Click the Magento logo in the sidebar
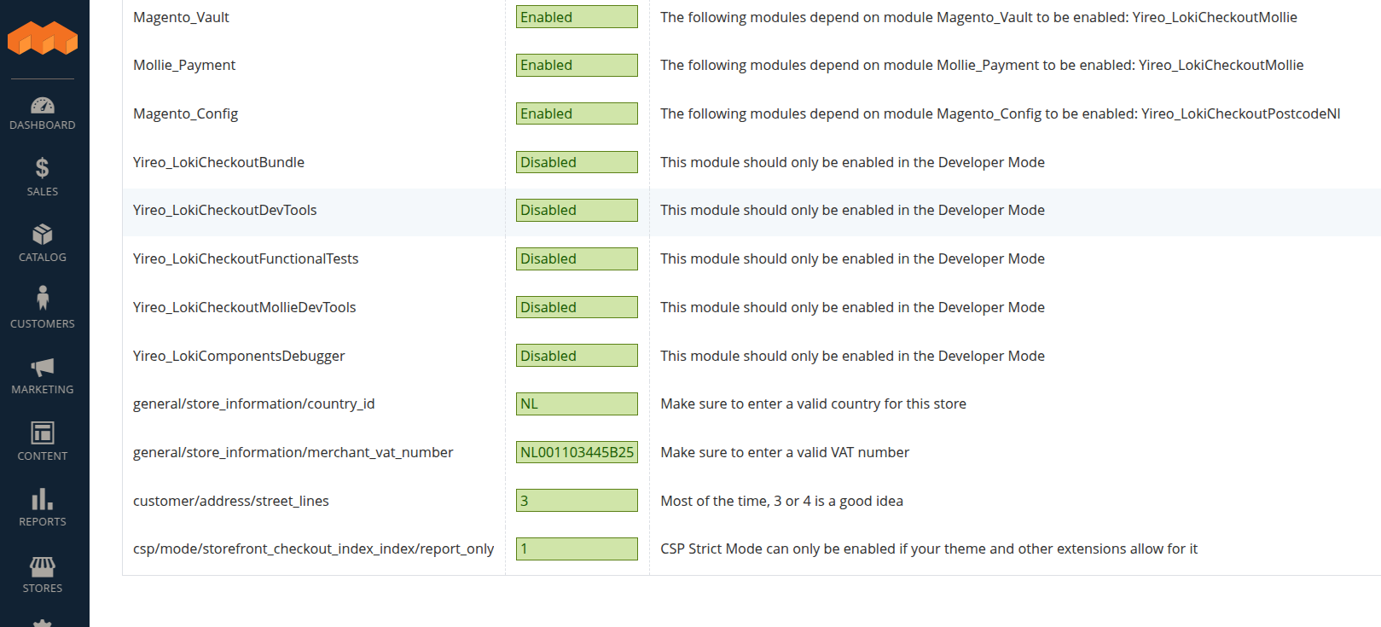The height and width of the screenshot is (627, 1381). [x=43, y=38]
